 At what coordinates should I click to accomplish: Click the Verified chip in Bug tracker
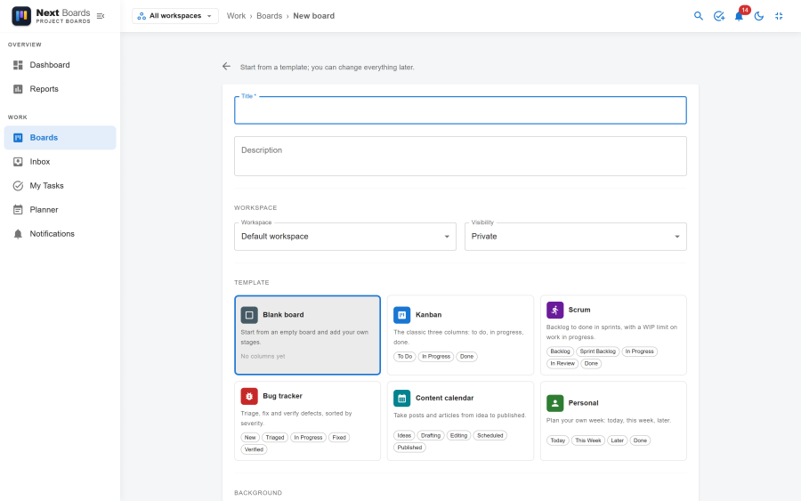click(x=254, y=449)
